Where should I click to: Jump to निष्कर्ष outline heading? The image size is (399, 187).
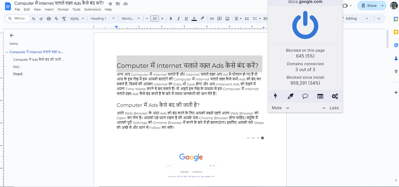(x=19, y=75)
